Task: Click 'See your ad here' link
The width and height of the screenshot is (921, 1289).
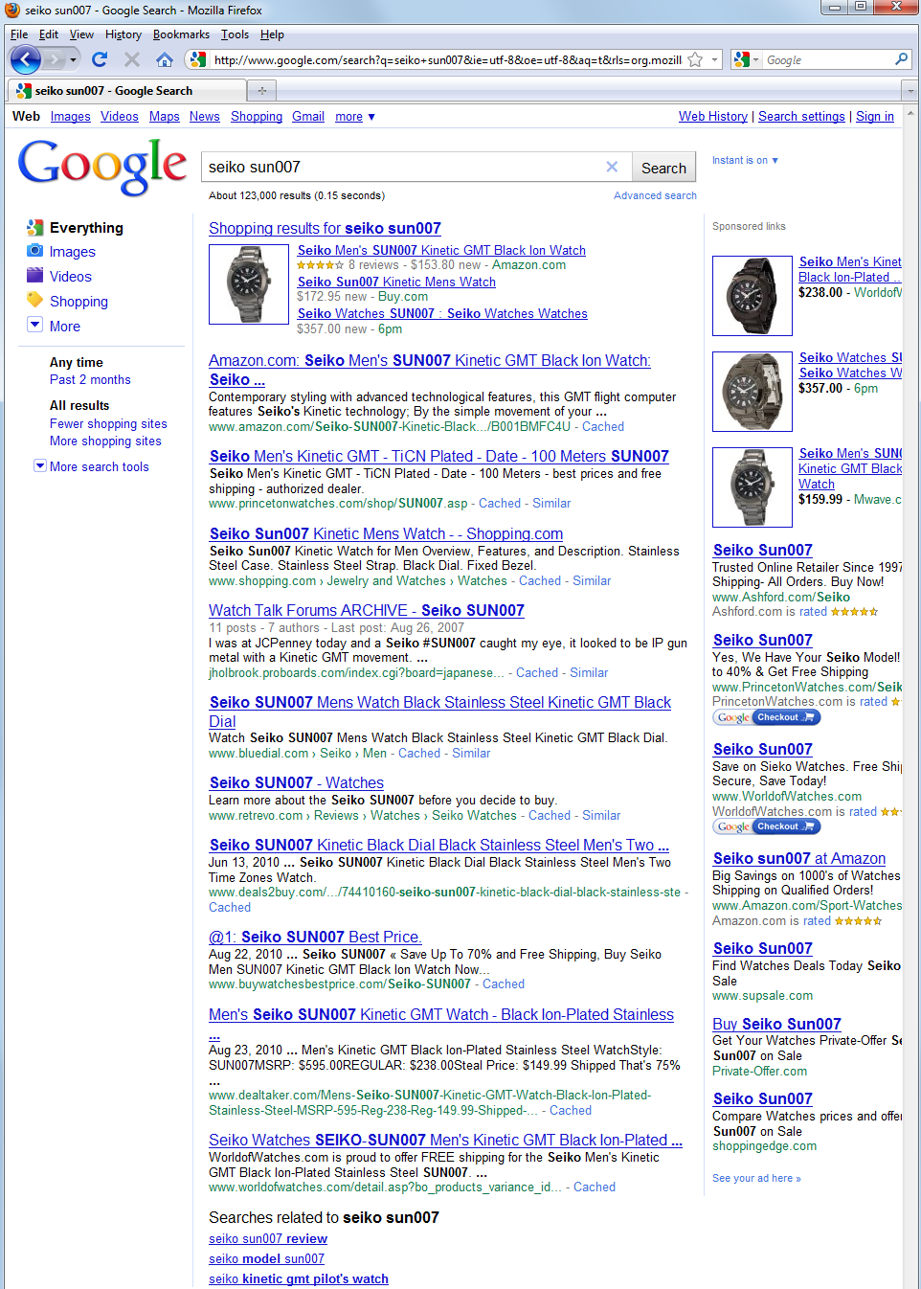Action: pyautogui.click(x=756, y=1178)
